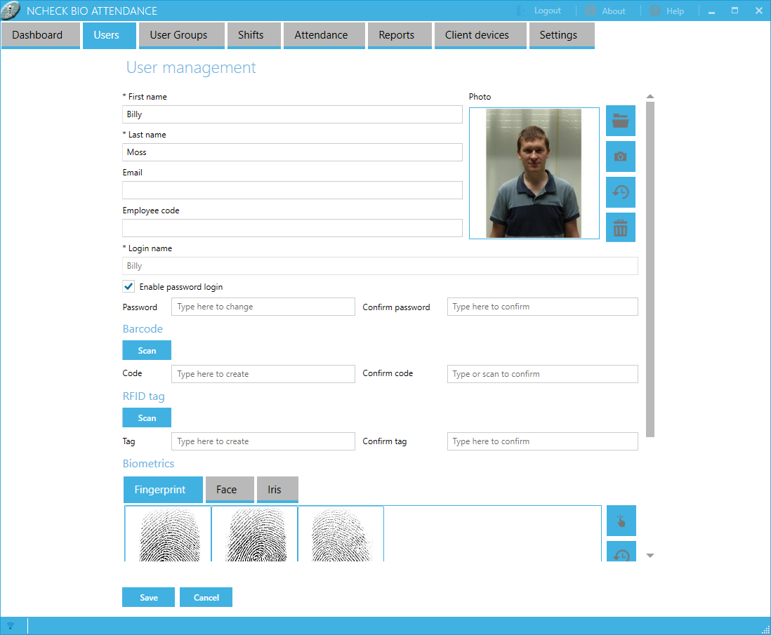Uncheck Enable password login checkbox
This screenshot has height=635, width=771.
[128, 286]
